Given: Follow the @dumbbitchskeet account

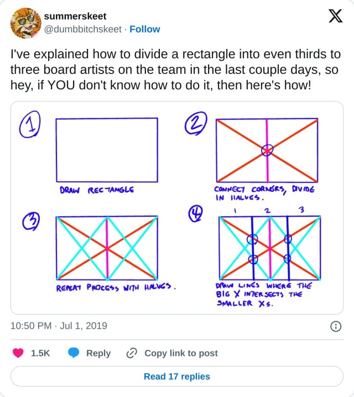Looking at the screenshot, I should [144, 29].
